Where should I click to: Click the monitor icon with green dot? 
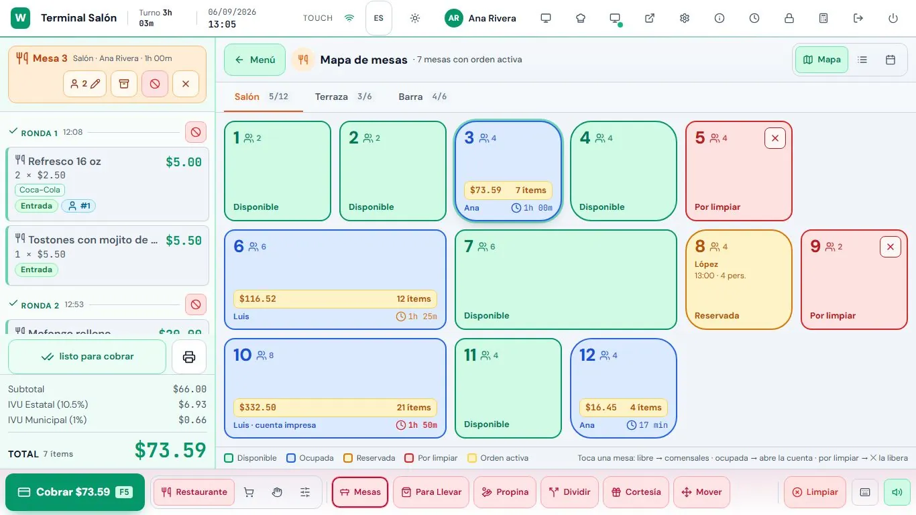[615, 18]
